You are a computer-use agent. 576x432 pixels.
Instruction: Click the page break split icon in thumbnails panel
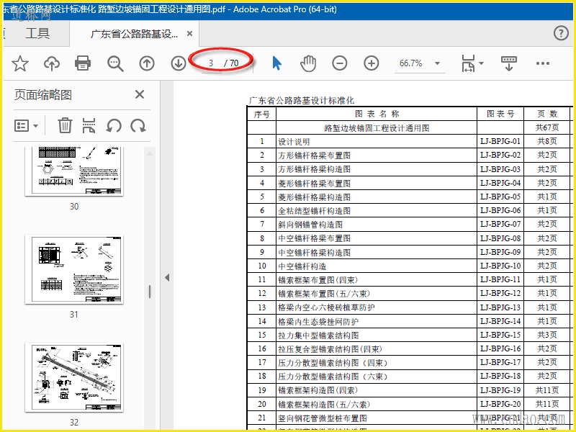point(89,125)
